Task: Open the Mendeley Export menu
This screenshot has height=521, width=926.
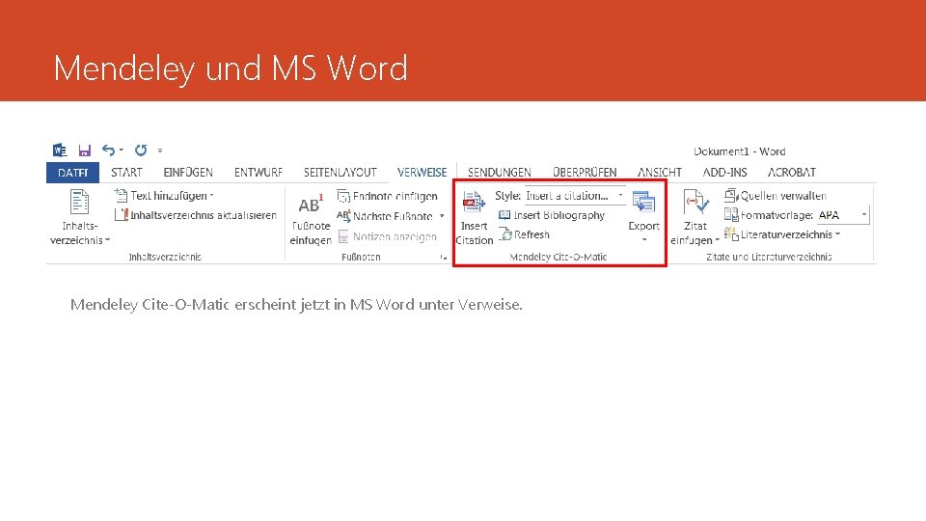Action: tap(643, 217)
